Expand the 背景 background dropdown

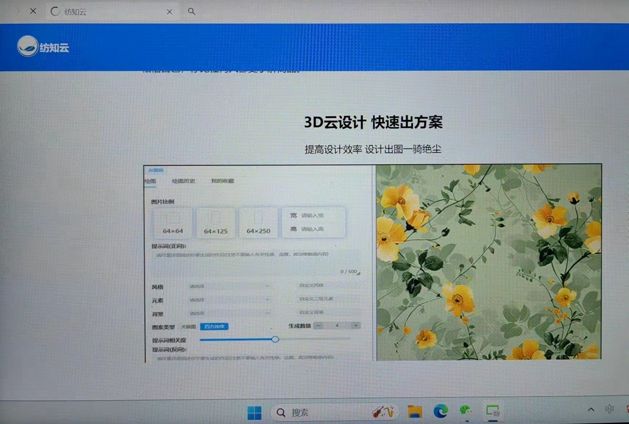coord(230,313)
